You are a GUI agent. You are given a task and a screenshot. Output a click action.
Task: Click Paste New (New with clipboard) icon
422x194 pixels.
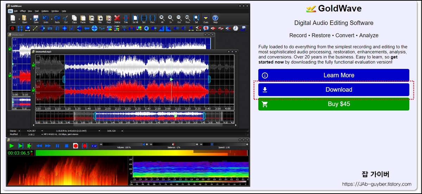coord(91,18)
